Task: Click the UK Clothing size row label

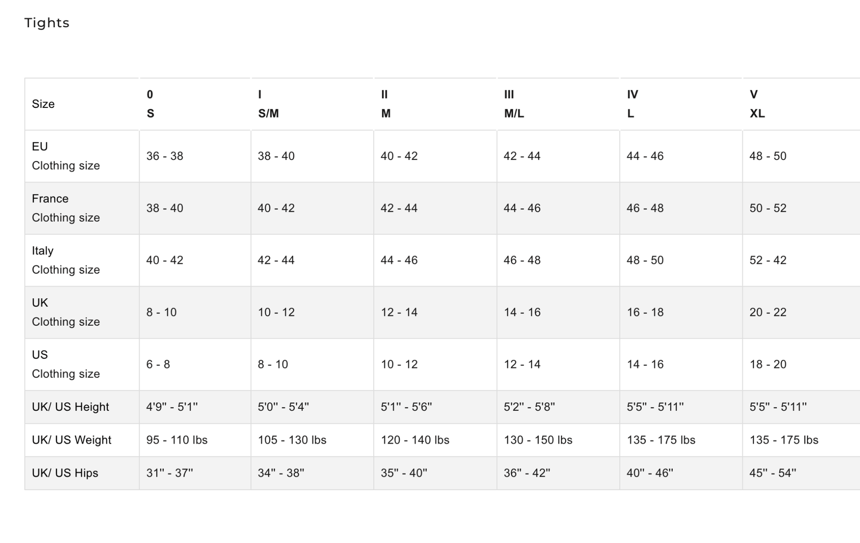Action: (65, 312)
